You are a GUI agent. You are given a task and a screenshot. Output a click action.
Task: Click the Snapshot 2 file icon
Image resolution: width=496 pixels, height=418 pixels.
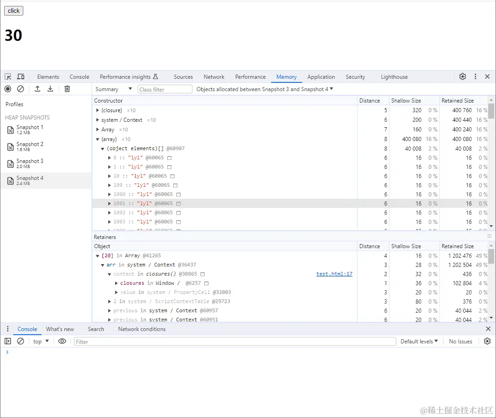[x=11, y=147]
